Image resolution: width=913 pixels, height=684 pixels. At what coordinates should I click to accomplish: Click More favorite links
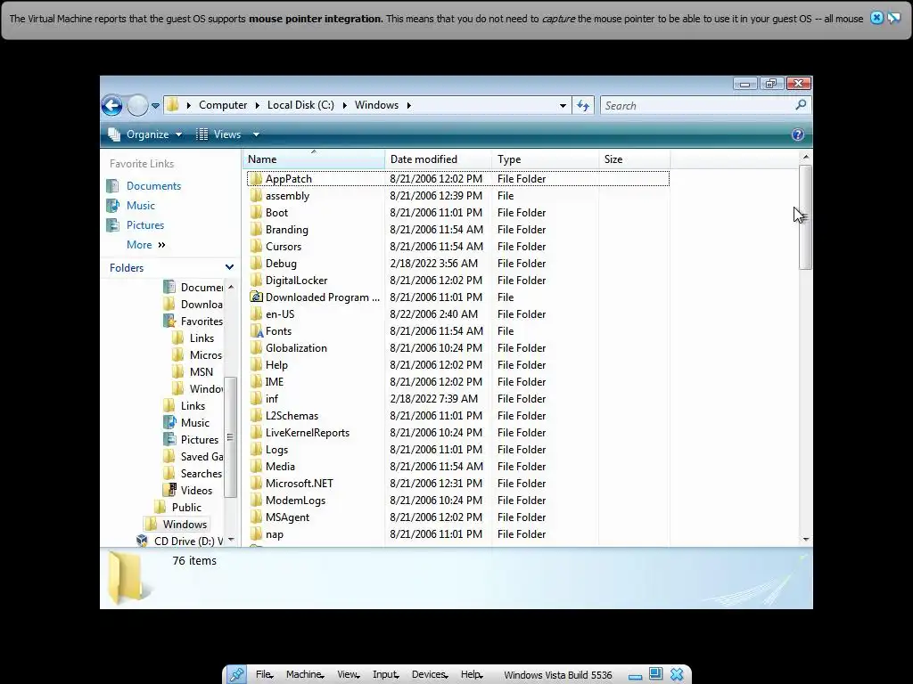click(x=146, y=245)
